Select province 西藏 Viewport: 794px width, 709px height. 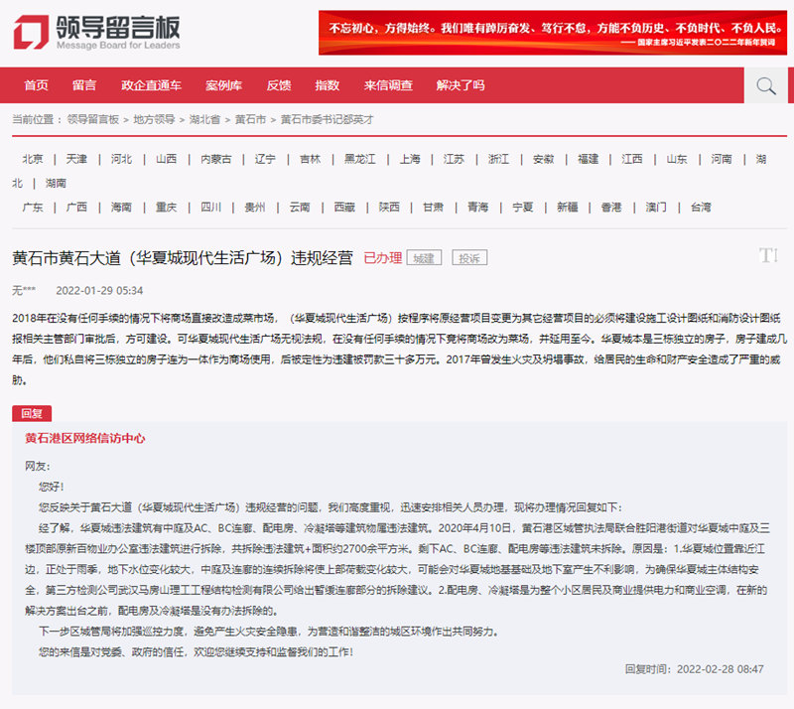click(x=344, y=208)
